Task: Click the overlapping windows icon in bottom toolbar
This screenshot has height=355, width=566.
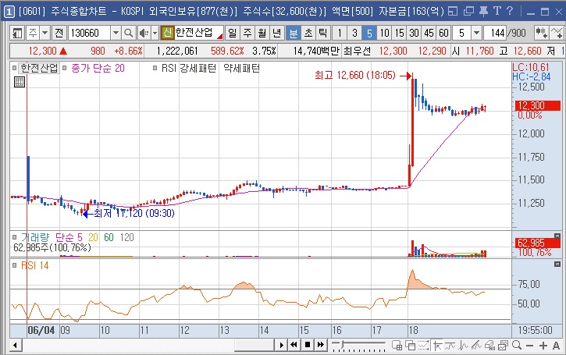Action: pos(410,346)
